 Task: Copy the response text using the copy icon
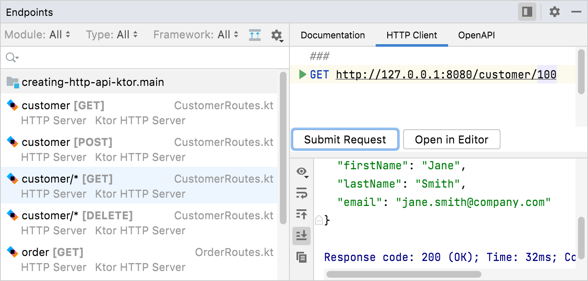pyautogui.click(x=301, y=258)
